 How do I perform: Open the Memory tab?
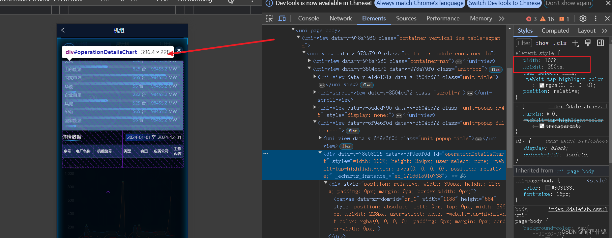pos(481,18)
